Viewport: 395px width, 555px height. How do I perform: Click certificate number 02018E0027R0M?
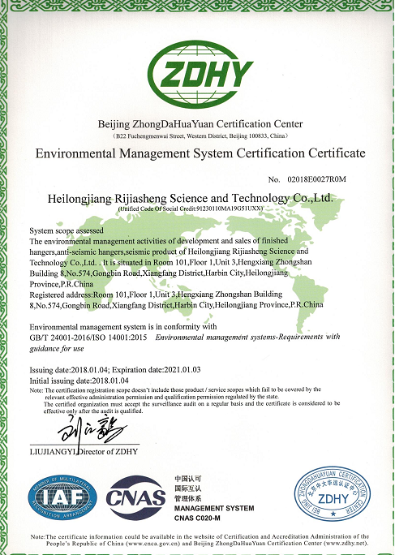tap(317, 179)
